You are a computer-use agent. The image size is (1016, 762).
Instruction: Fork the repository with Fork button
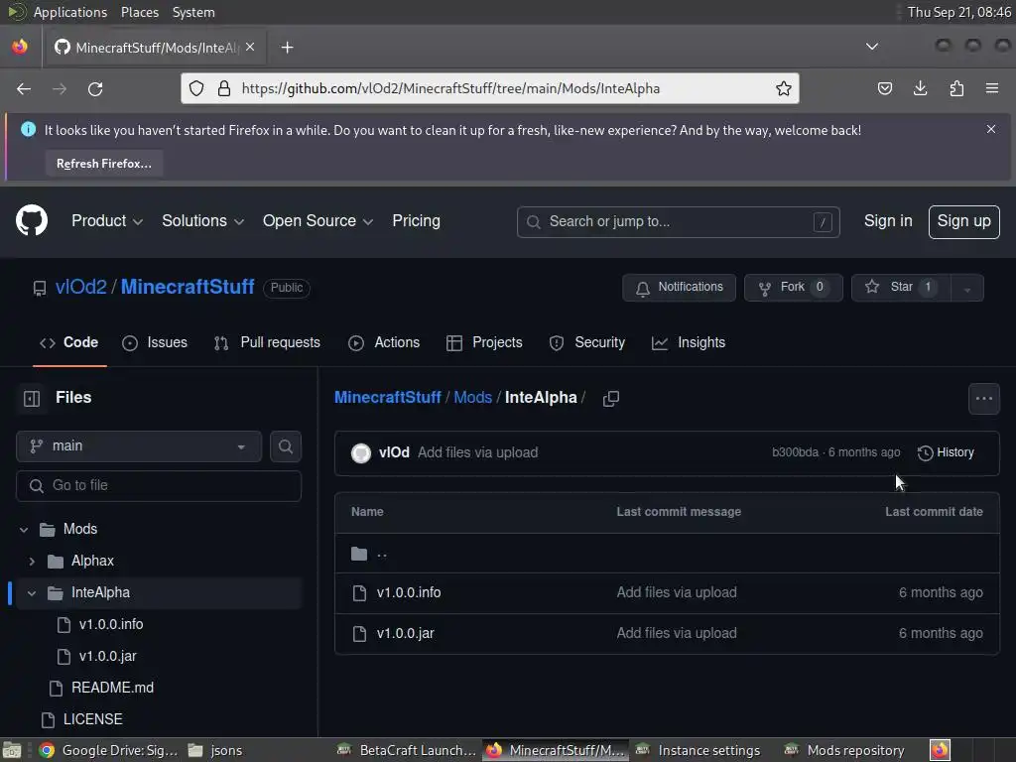pyautogui.click(x=793, y=288)
